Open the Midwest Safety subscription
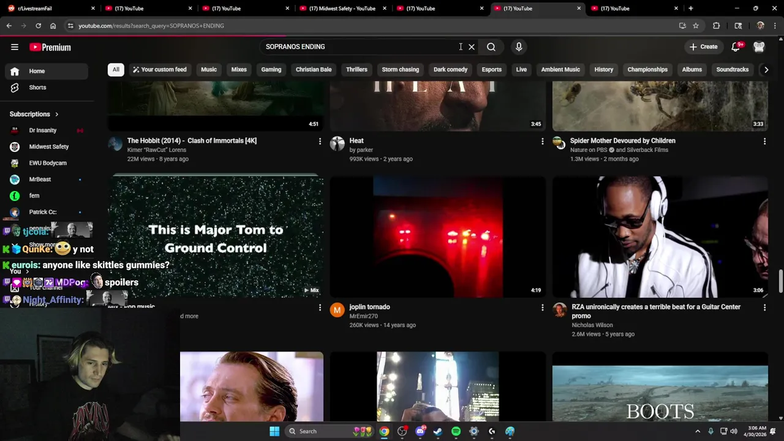The image size is (784, 441). pyautogui.click(x=47, y=146)
